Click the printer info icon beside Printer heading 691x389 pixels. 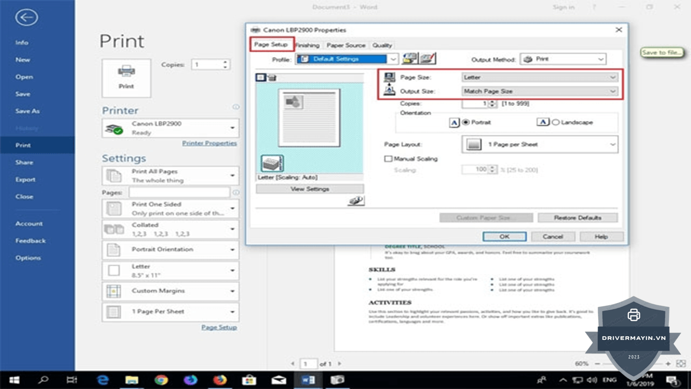(x=235, y=107)
